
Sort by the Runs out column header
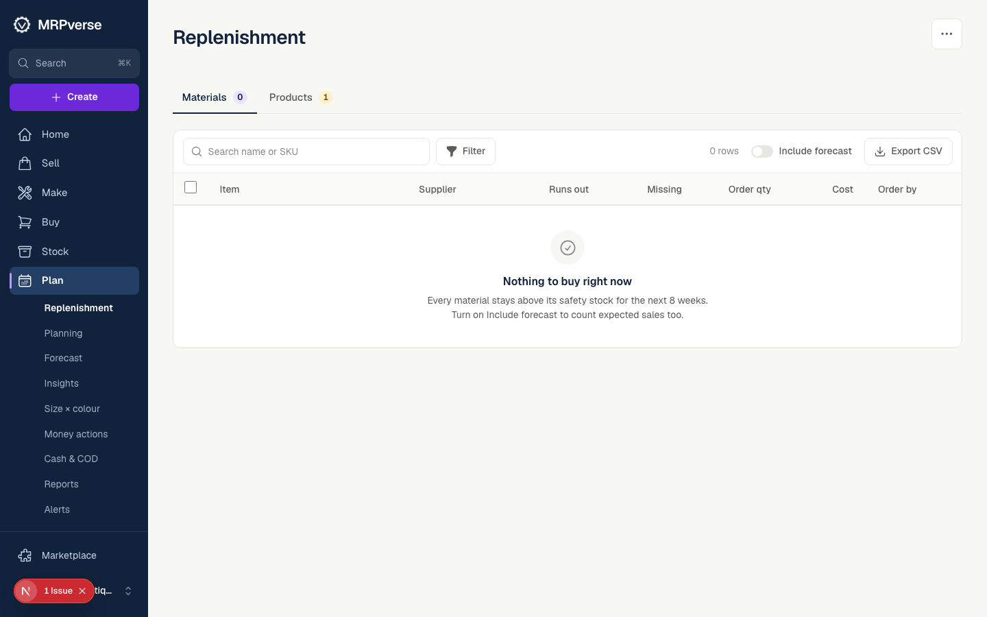[569, 189]
